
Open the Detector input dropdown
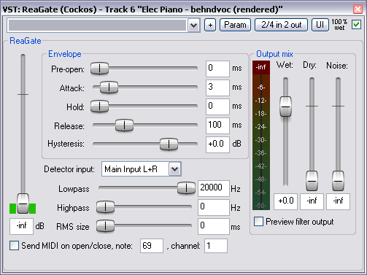click(x=142, y=169)
